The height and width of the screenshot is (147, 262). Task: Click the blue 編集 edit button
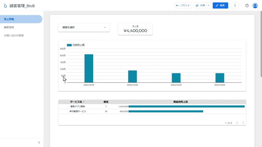220,6
